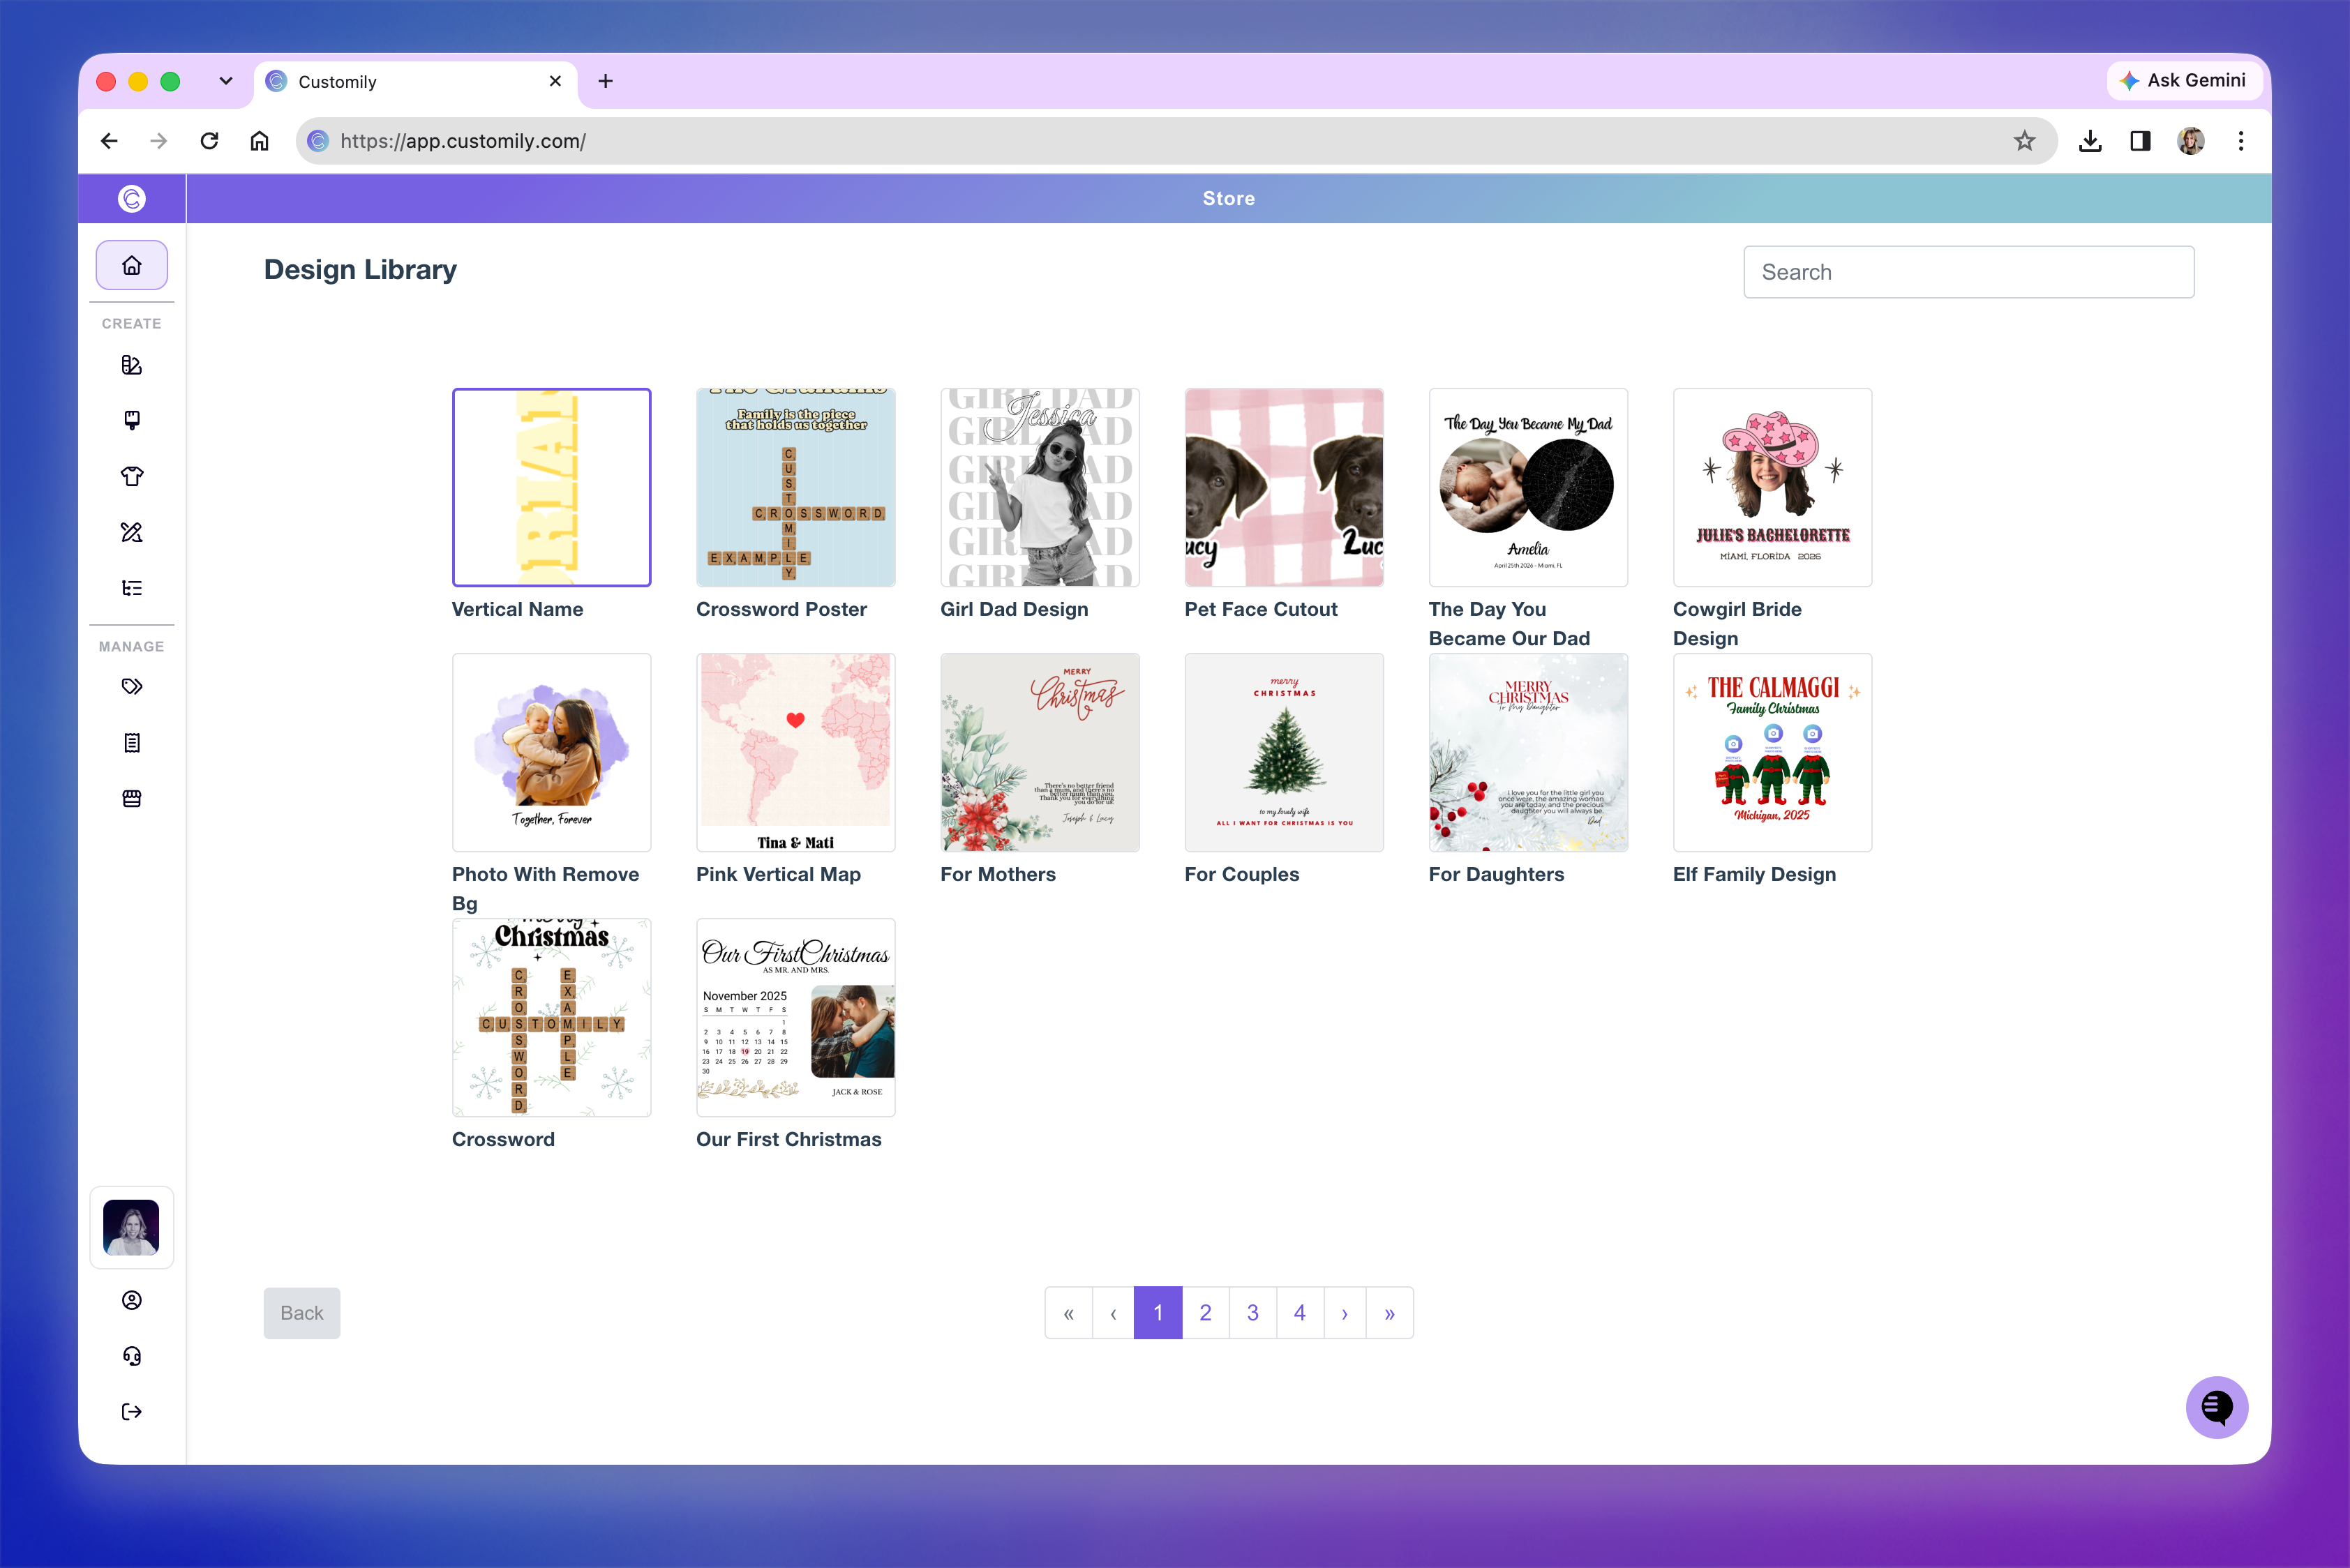This screenshot has height=1568, width=2350.
Task: Open the Elf Family Design thumbnail
Action: [1772, 752]
